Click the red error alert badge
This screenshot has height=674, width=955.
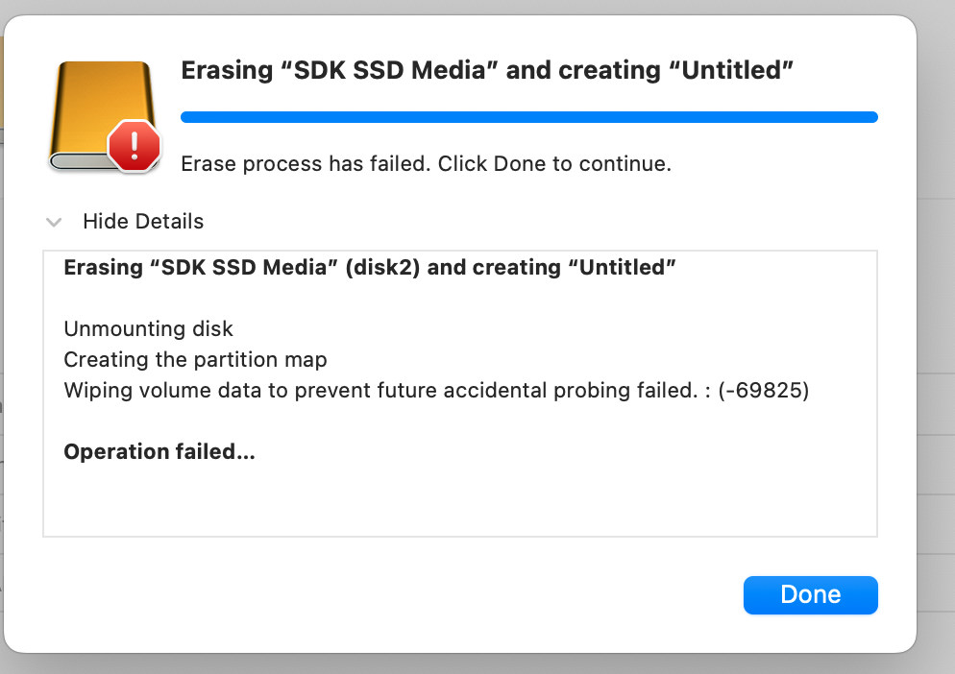click(135, 146)
